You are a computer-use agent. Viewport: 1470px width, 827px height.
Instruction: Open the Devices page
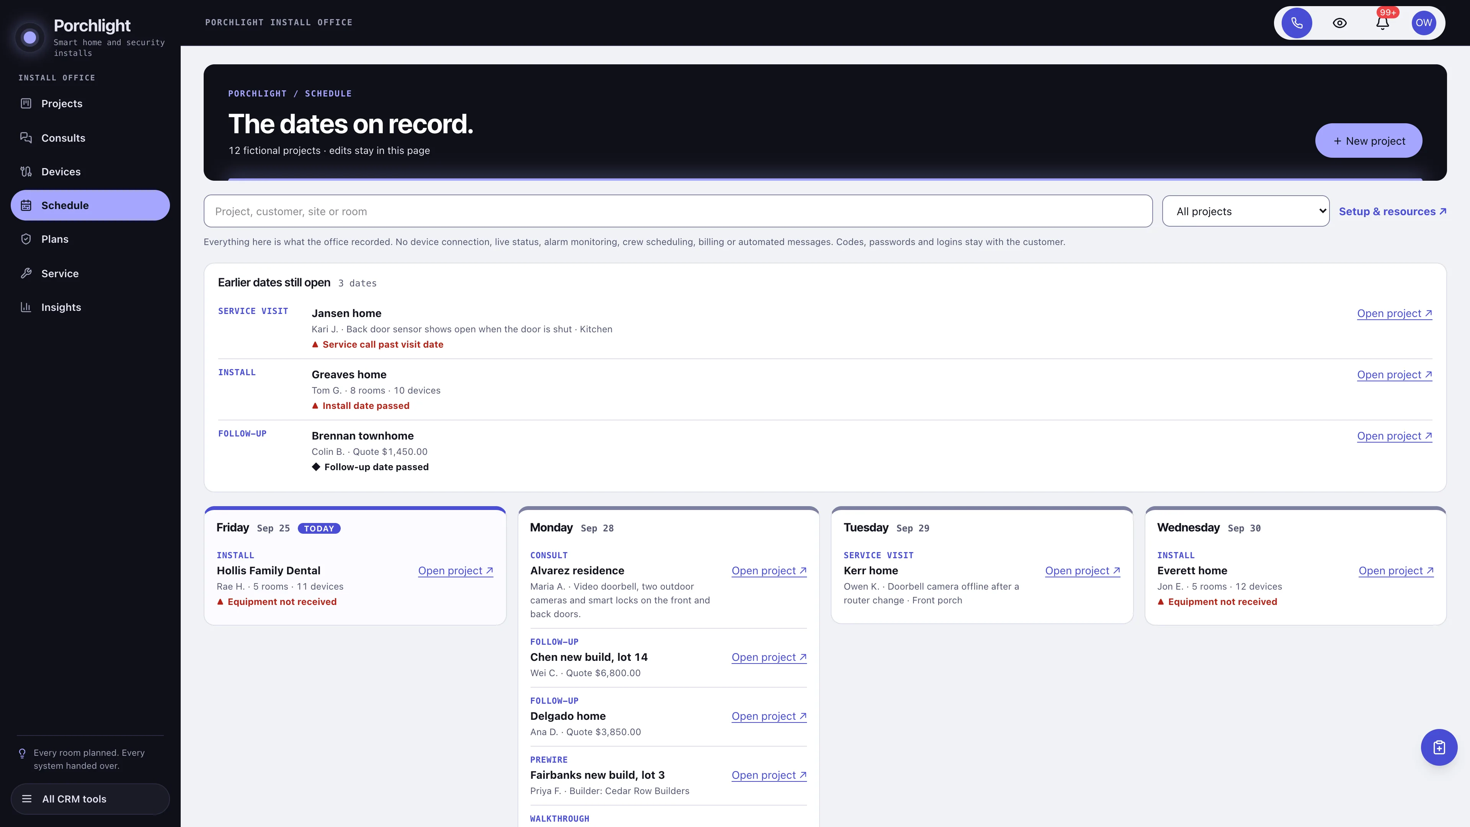click(x=90, y=171)
